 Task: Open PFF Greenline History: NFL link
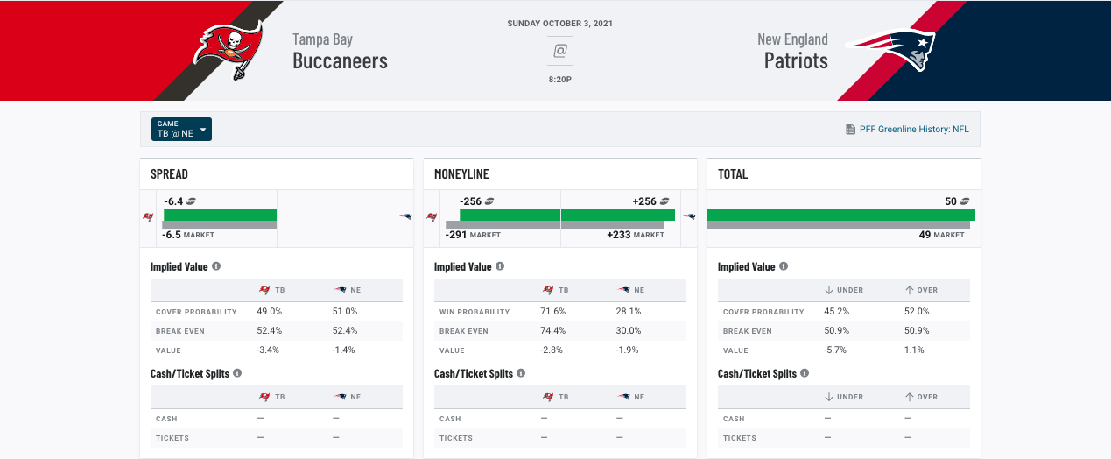(914, 129)
